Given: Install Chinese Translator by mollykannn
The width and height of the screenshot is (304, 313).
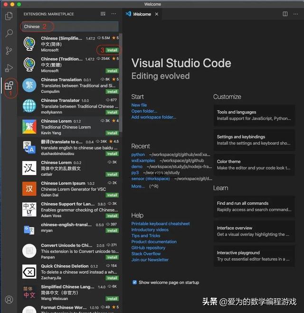Looking at the screenshot, I should click(112, 112).
